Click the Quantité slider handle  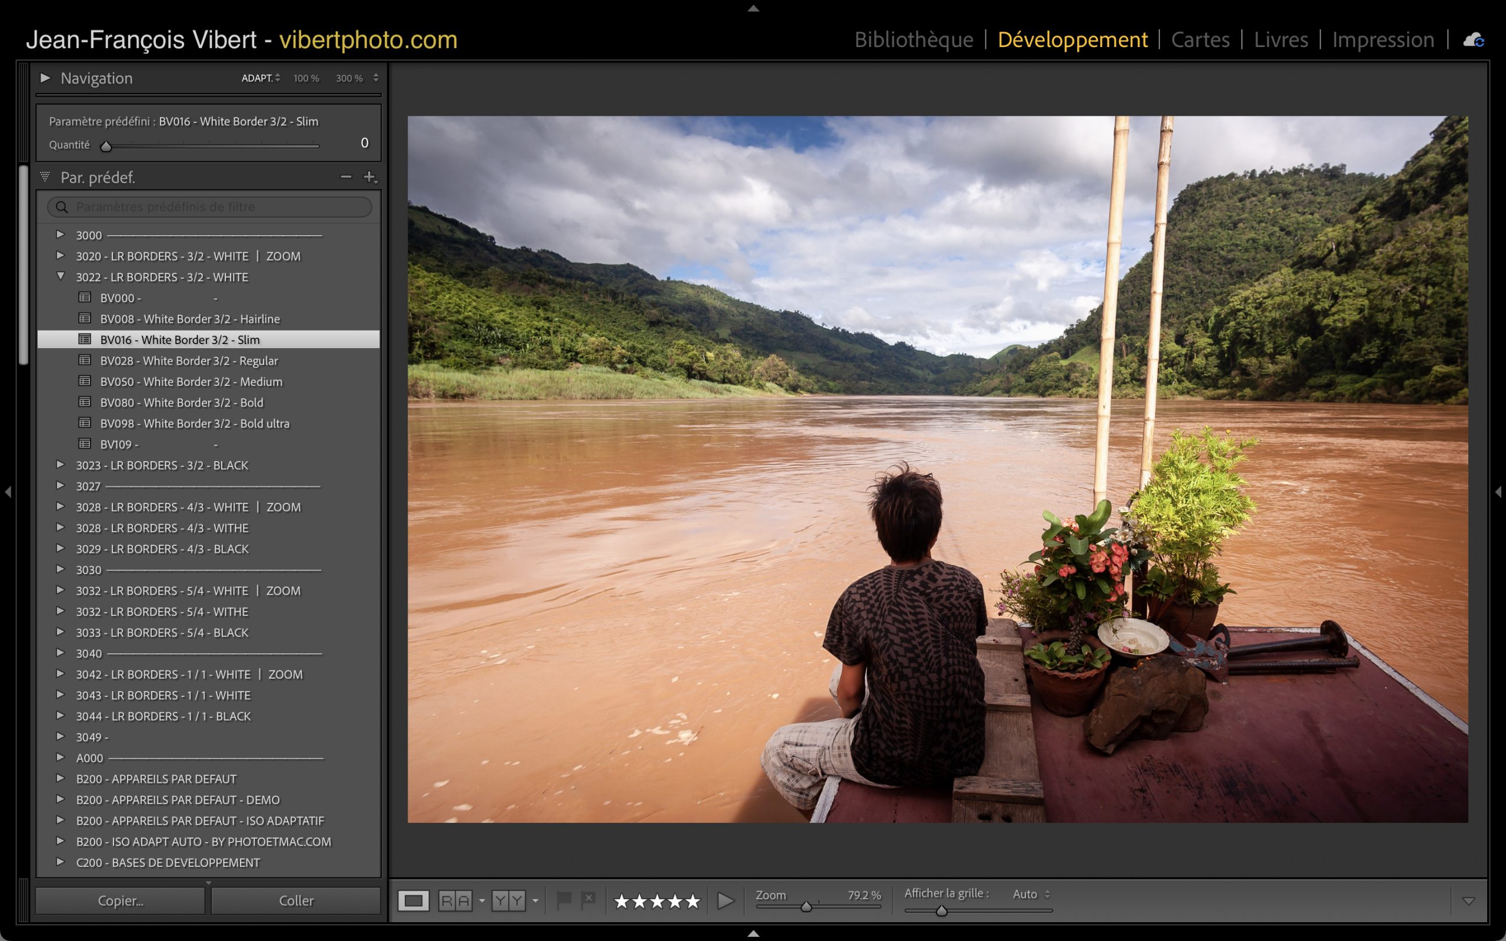(x=106, y=146)
